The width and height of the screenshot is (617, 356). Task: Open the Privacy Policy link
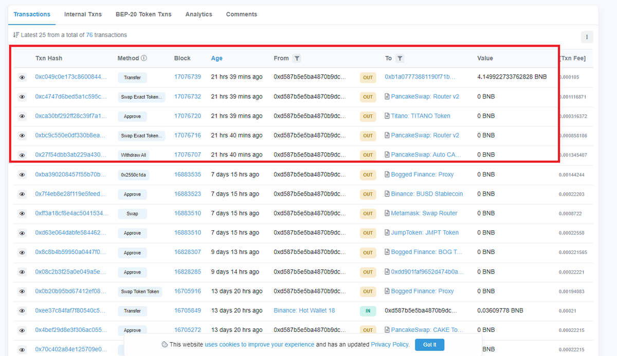click(x=390, y=345)
